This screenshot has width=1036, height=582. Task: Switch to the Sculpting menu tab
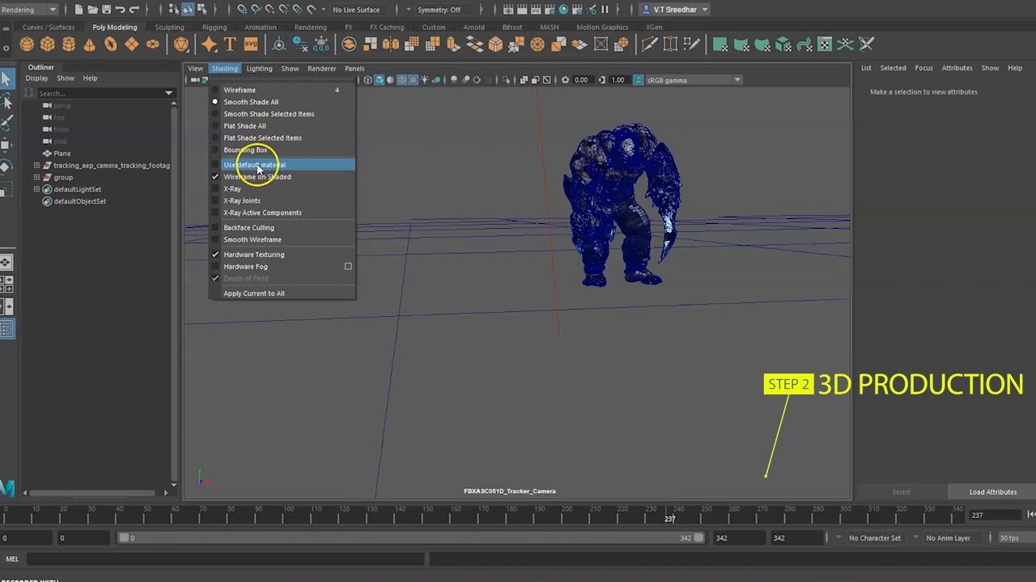point(169,27)
